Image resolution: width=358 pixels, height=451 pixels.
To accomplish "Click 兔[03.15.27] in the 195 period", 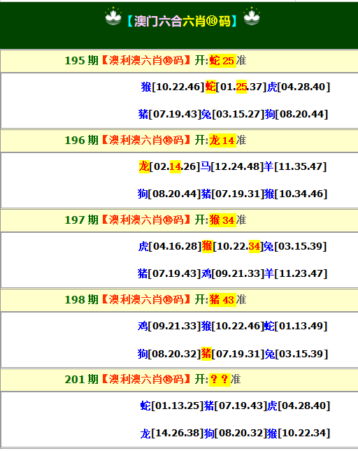I will tap(232, 114).
